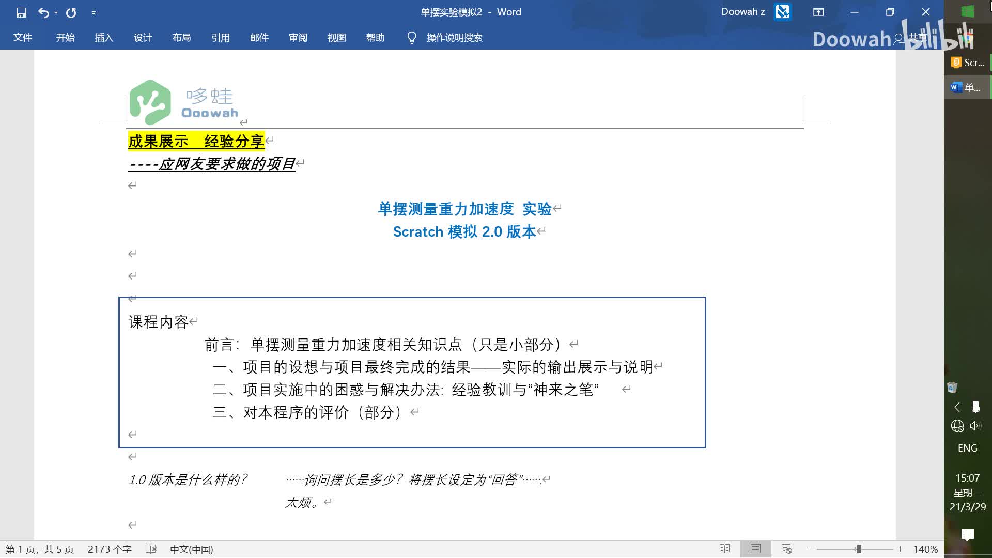The width and height of the screenshot is (992, 558).
Task: Switch to the 视图 ribbon tab
Action: (x=337, y=38)
